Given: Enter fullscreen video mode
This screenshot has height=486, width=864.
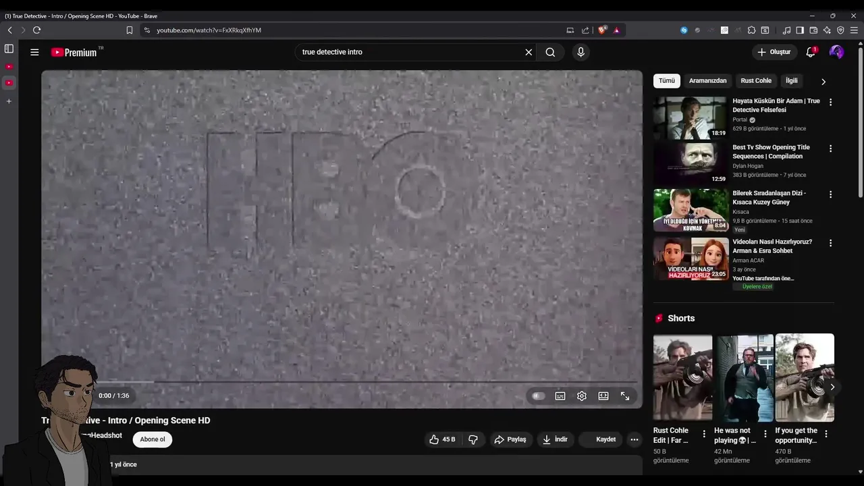Looking at the screenshot, I should point(625,396).
